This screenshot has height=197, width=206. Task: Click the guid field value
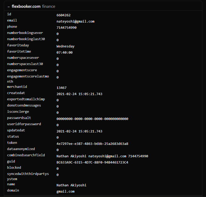click(x=92, y=162)
